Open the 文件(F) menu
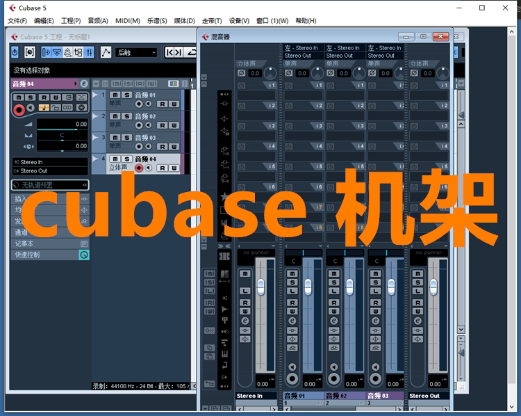Image resolution: width=521 pixels, height=416 pixels. 17,21
